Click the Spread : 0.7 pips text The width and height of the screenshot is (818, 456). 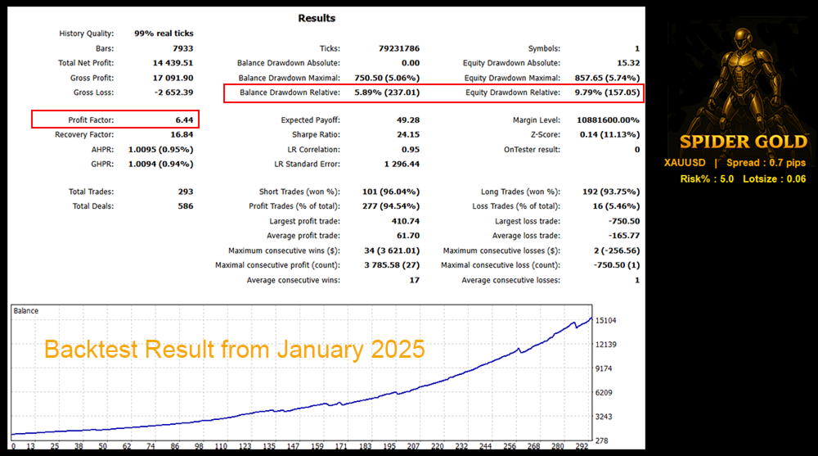766,163
